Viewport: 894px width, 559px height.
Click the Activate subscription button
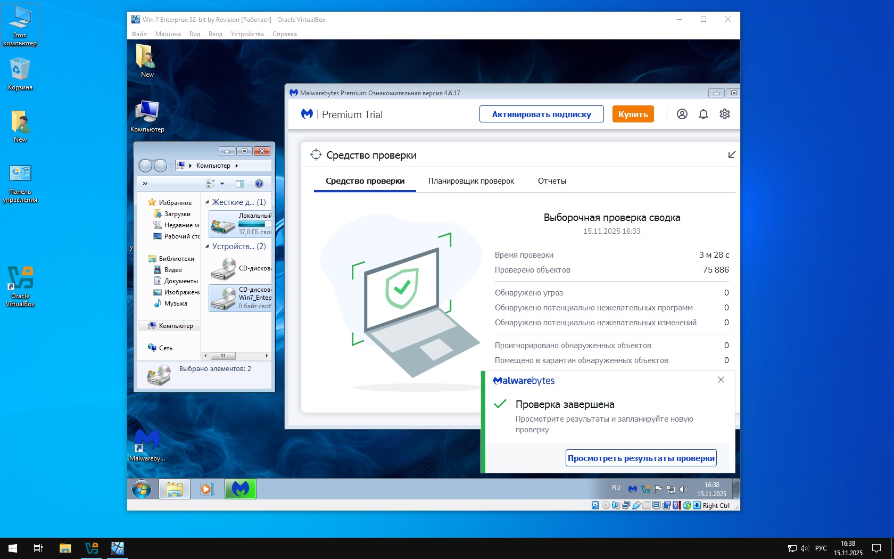coord(541,114)
